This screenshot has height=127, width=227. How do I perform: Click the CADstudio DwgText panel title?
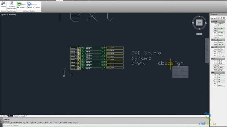point(29,11)
